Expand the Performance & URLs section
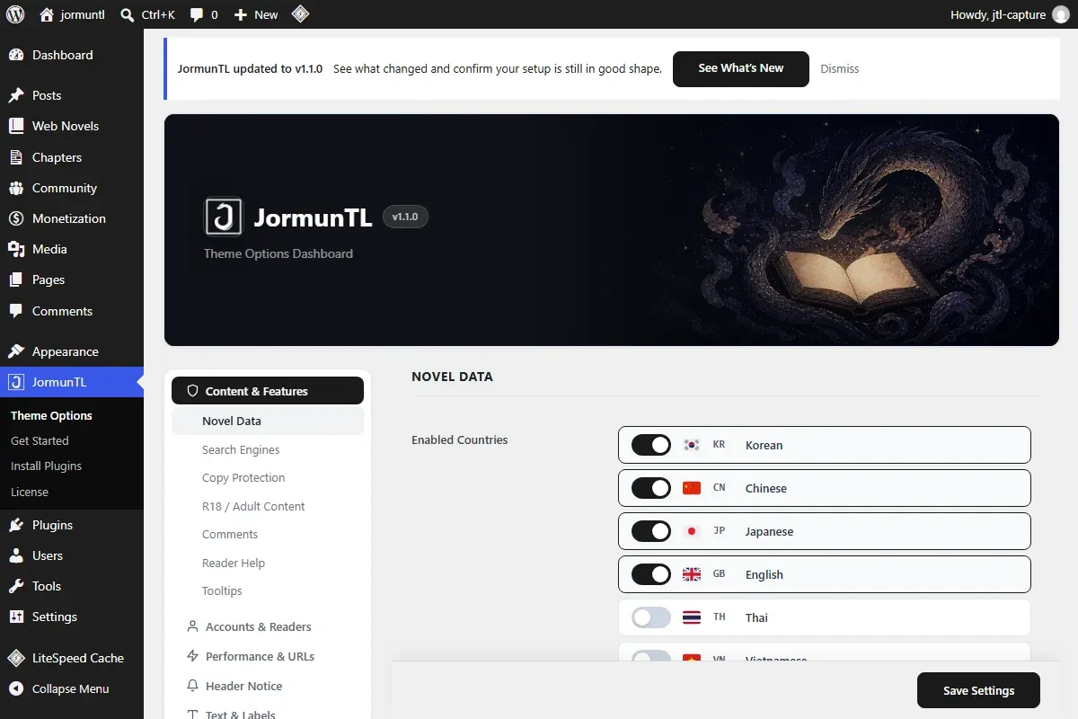1078x719 pixels. [x=268, y=656]
